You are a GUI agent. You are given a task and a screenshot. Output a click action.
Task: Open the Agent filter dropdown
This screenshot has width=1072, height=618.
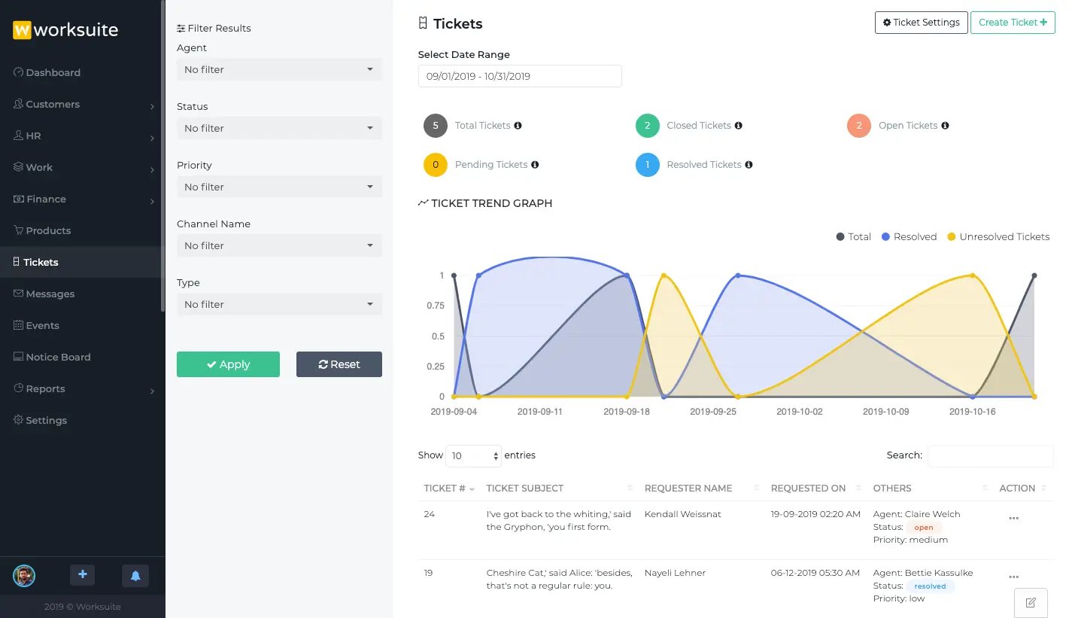[x=279, y=69]
